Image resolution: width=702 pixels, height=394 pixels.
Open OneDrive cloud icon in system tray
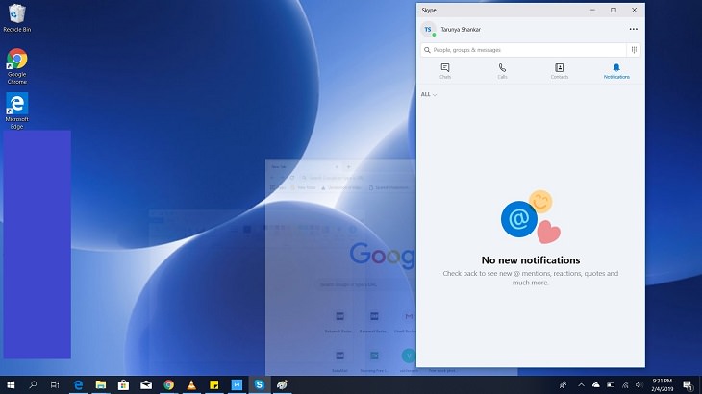pyautogui.click(x=596, y=384)
